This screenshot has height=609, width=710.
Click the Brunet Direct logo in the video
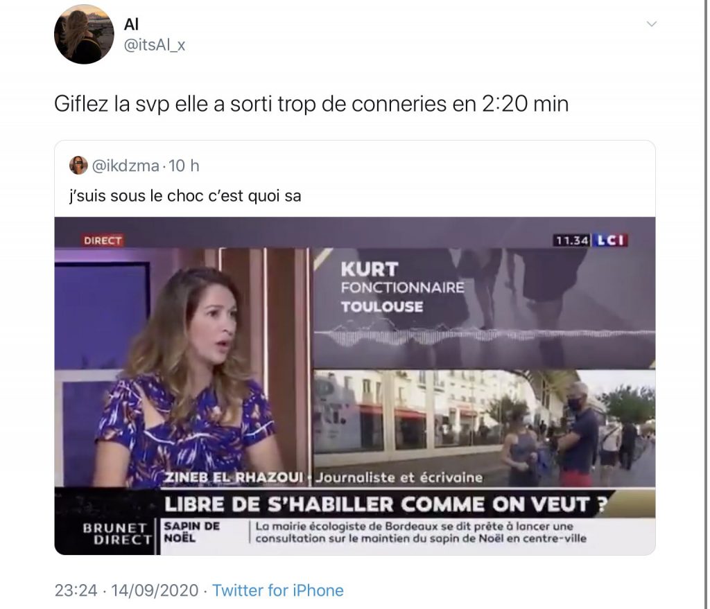[116, 534]
